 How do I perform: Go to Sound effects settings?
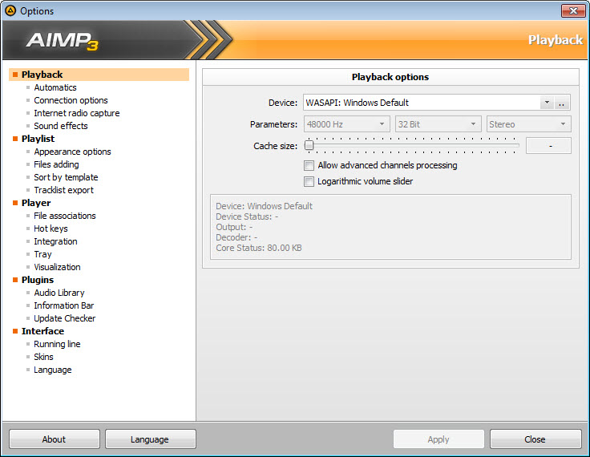pyautogui.click(x=61, y=126)
